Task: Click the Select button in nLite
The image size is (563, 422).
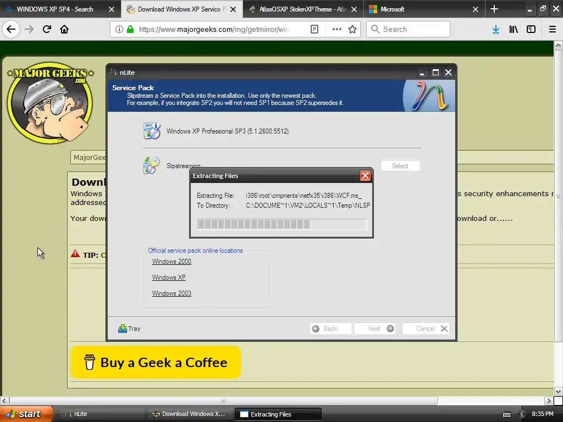Action: (400, 166)
